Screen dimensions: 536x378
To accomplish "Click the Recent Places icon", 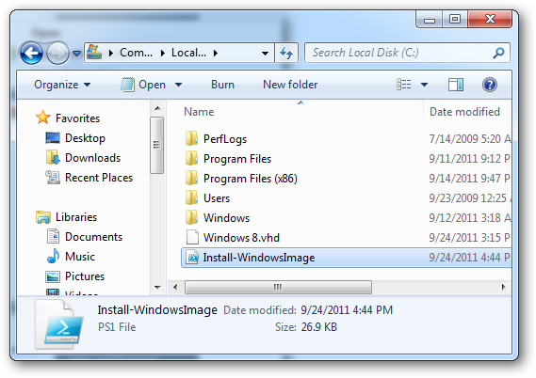I will [x=53, y=177].
